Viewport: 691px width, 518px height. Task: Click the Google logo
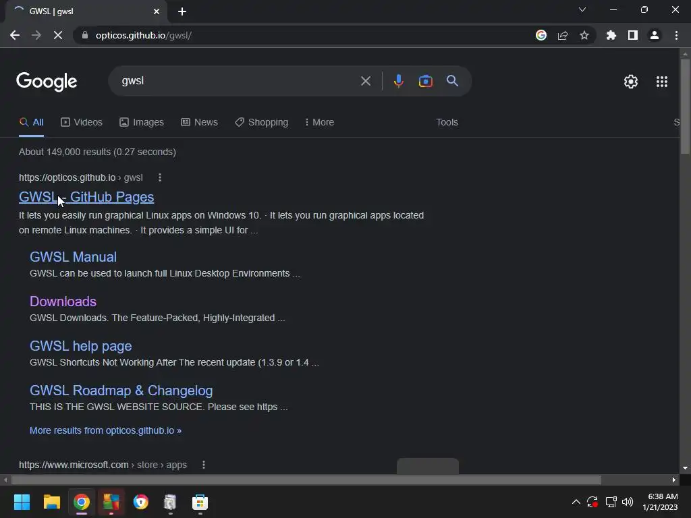(47, 82)
